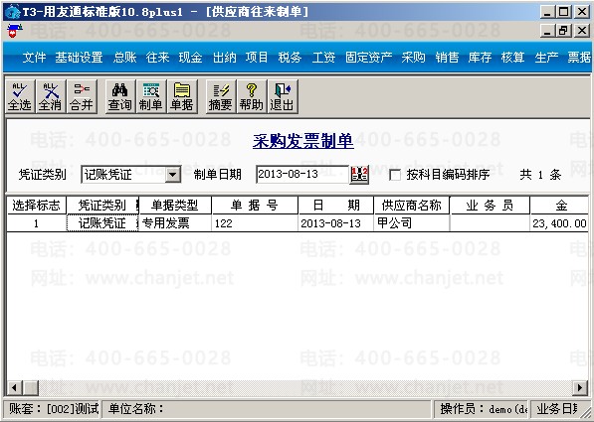Click the horizontal scrollbar thumb
The image size is (594, 422).
tap(31, 387)
